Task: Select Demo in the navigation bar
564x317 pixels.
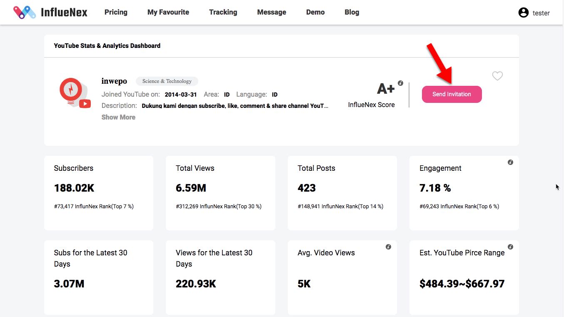Action: (315, 12)
